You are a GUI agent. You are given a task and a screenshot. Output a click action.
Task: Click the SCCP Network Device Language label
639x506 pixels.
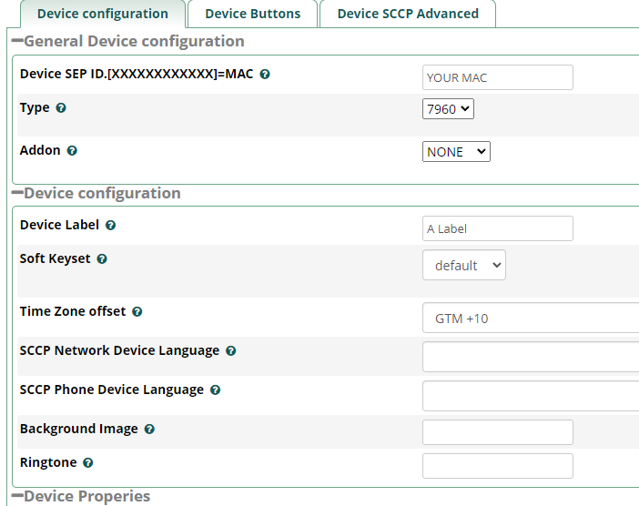(119, 350)
